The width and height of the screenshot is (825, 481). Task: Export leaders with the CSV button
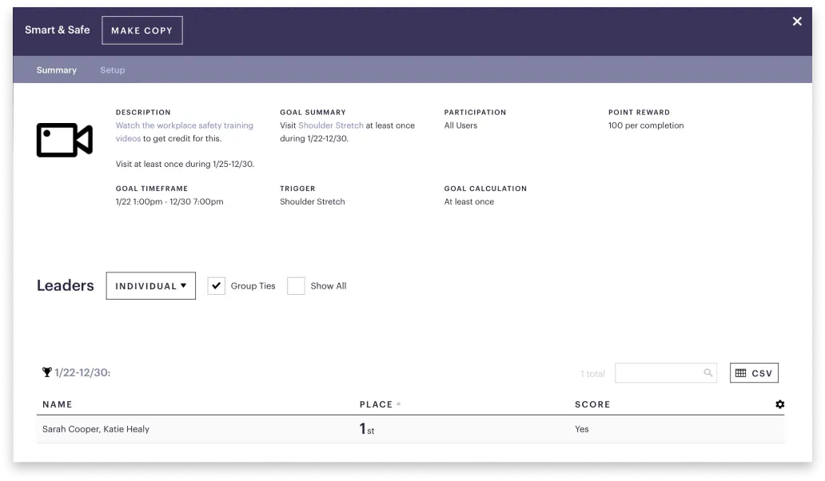click(x=754, y=372)
